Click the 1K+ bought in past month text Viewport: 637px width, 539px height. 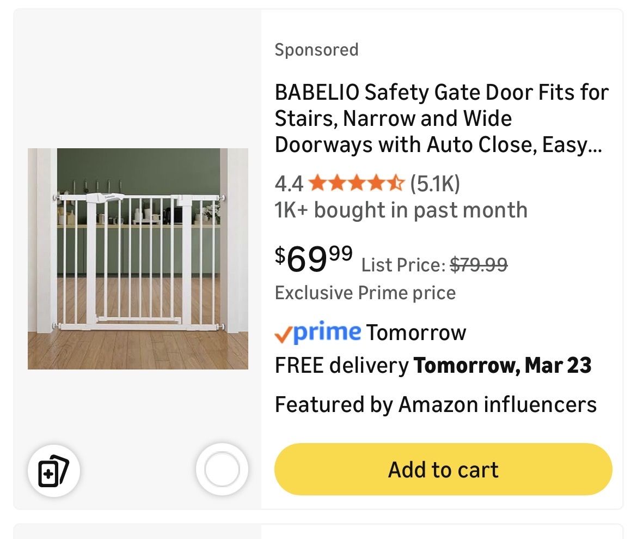point(401,210)
